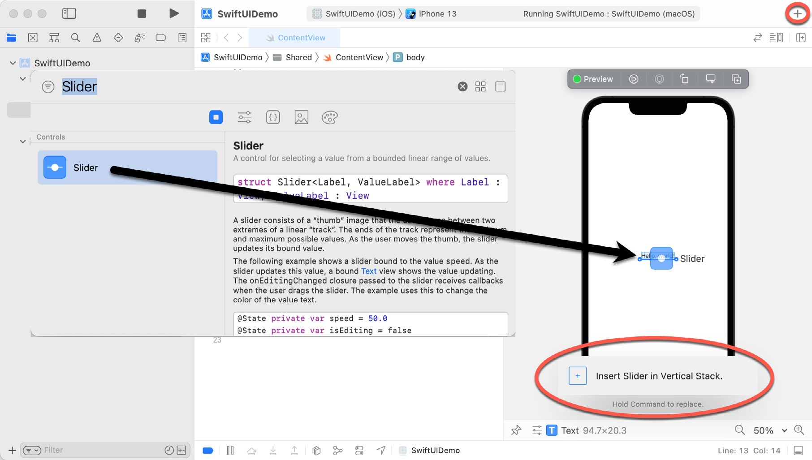Open the Source Control navigator
The height and width of the screenshot is (460, 812).
(x=33, y=38)
